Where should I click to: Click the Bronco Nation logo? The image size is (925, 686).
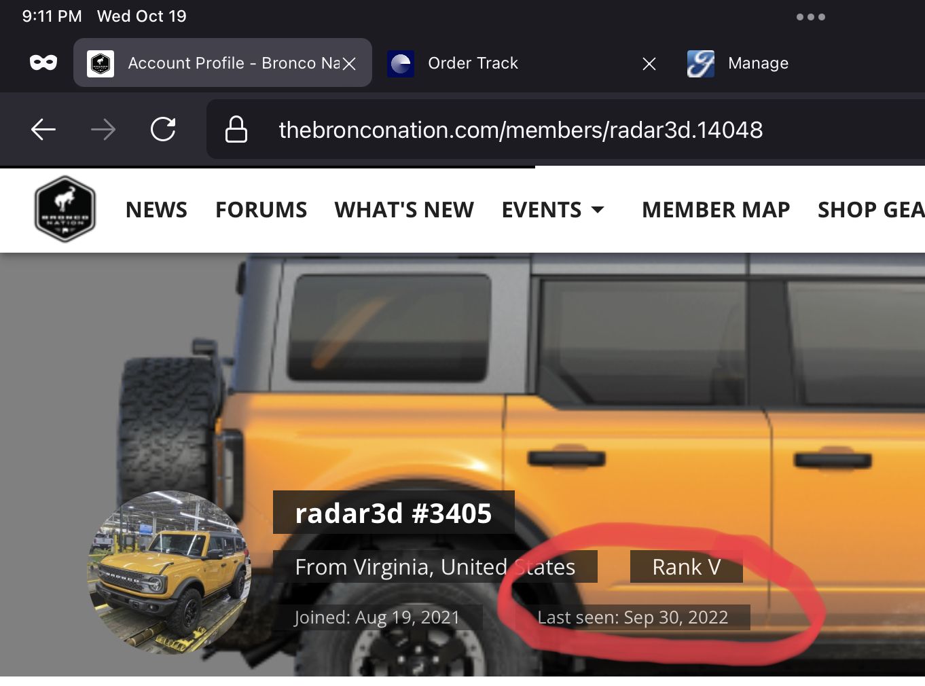(x=65, y=209)
